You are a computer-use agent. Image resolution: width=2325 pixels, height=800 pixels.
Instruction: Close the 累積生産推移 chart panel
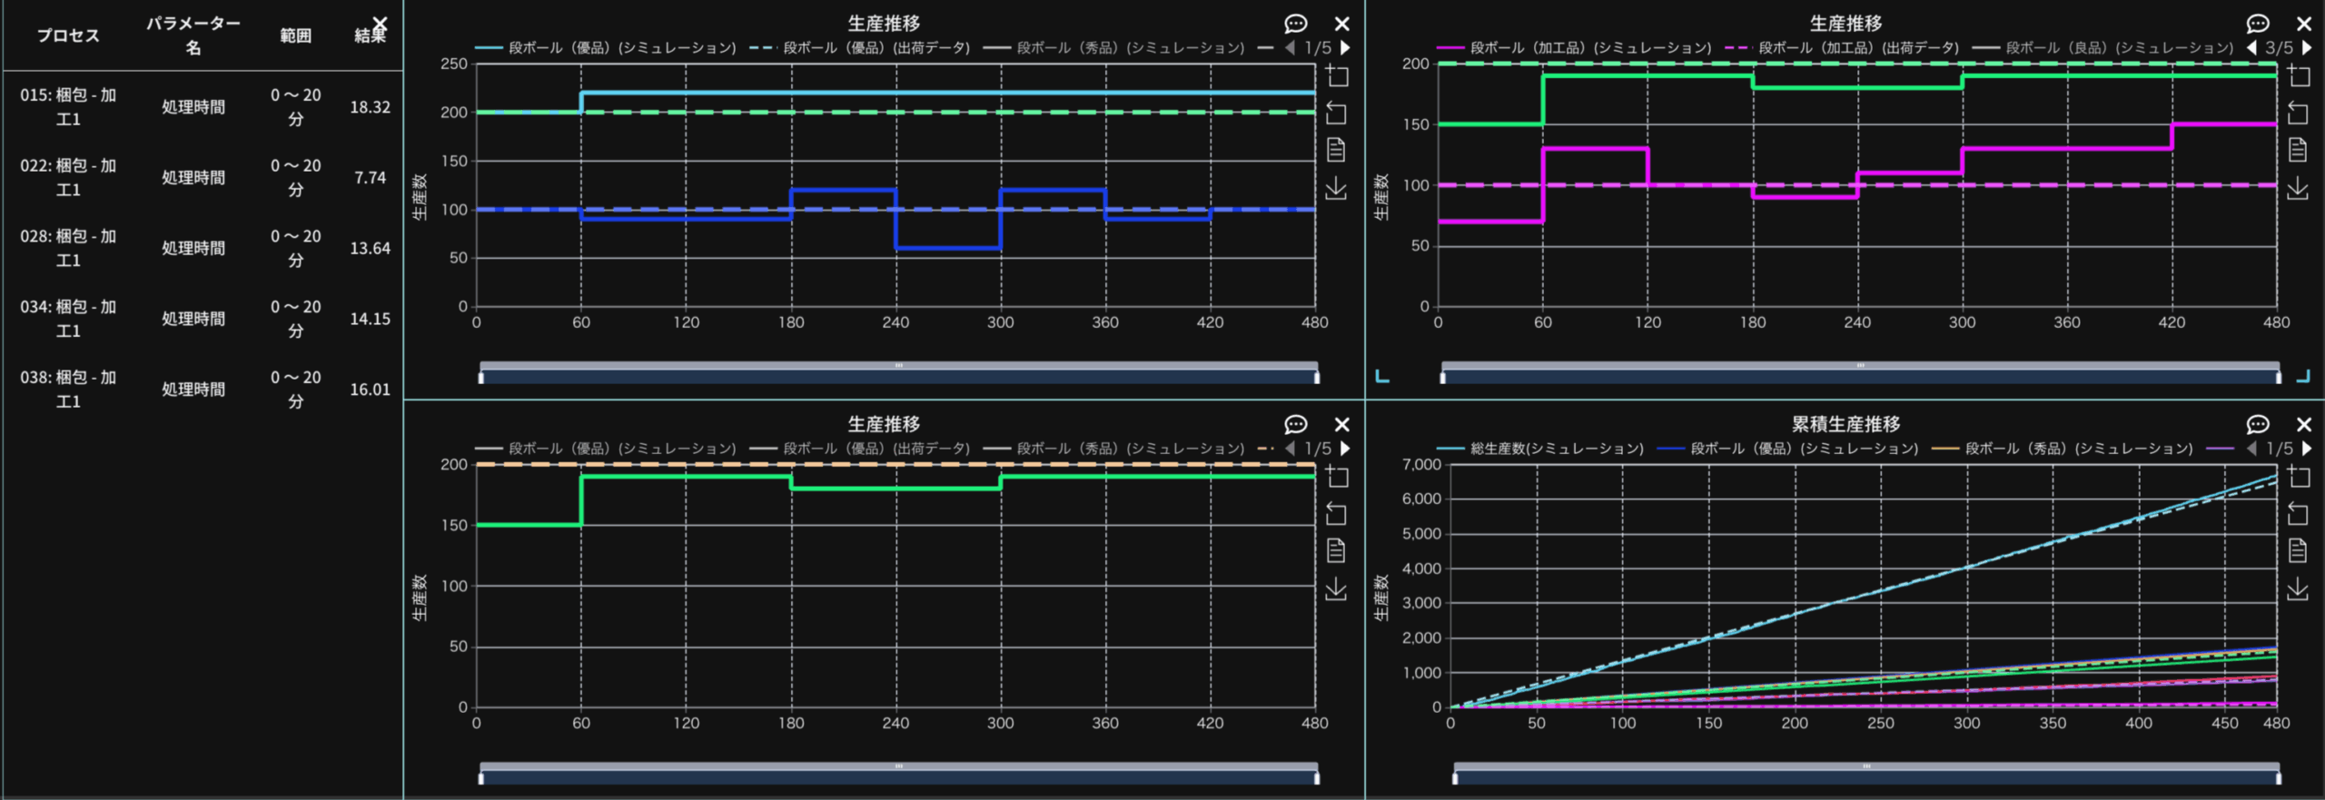(x=2304, y=424)
